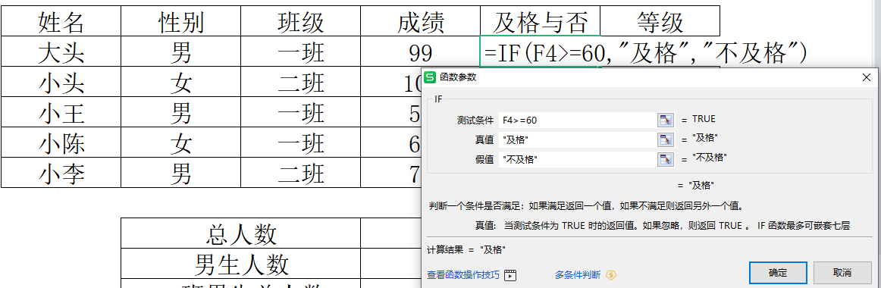Image resolution: width=881 pixels, height=288 pixels.
Task: Select the 大头 name cell
Action: [x=61, y=52]
